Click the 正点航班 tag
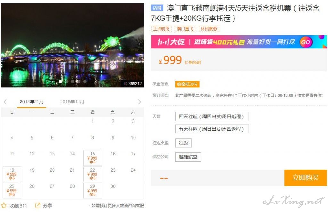The width and height of the screenshot is (328, 212). [x=161, y=28]
